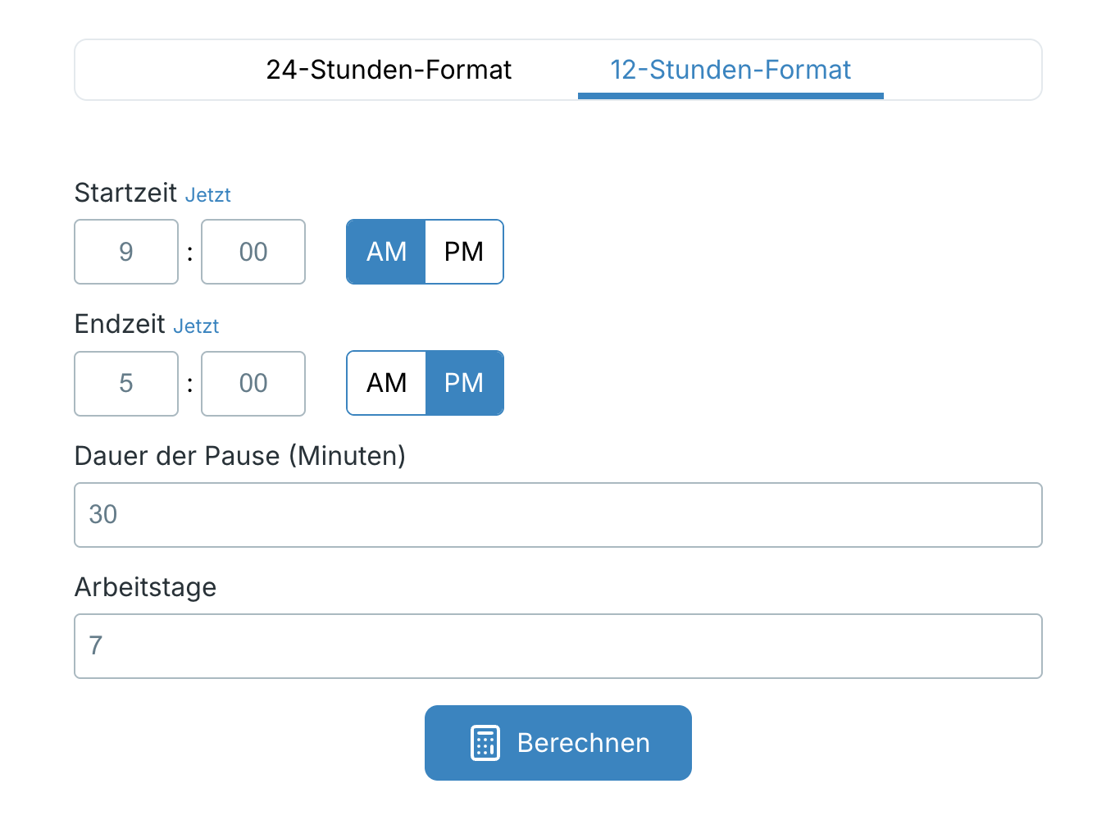
Task: Click the Startzeit hour field showing 9
Action: 125,252
